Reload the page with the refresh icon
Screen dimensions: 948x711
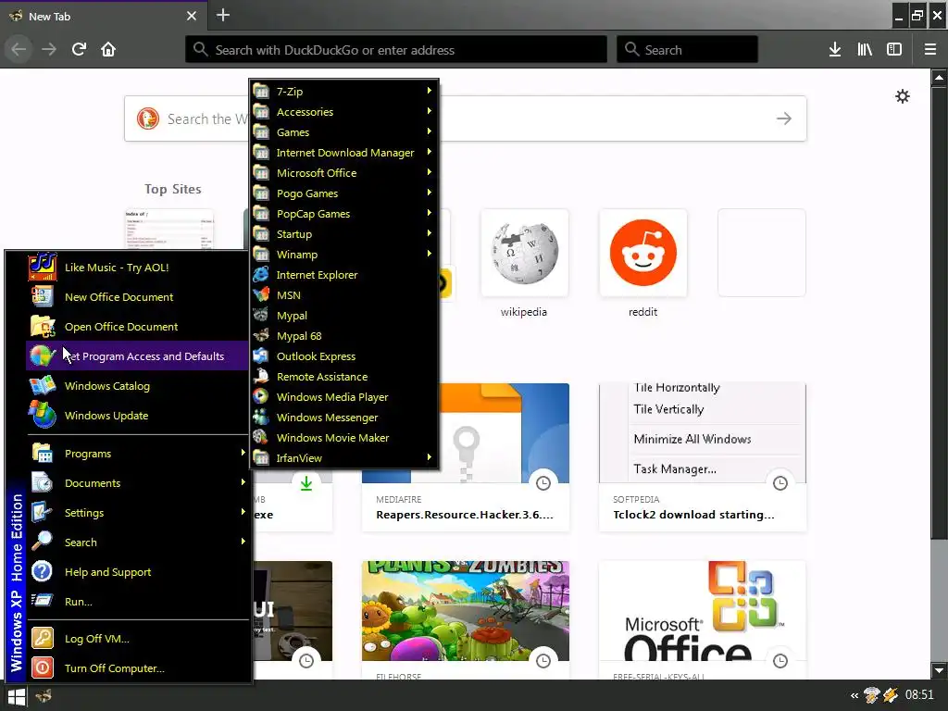[x=79, y=49]
